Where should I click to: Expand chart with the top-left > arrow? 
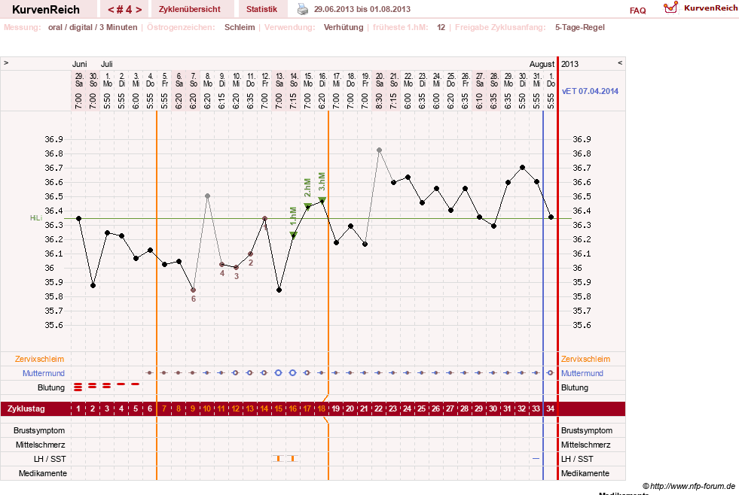[6, 62]
